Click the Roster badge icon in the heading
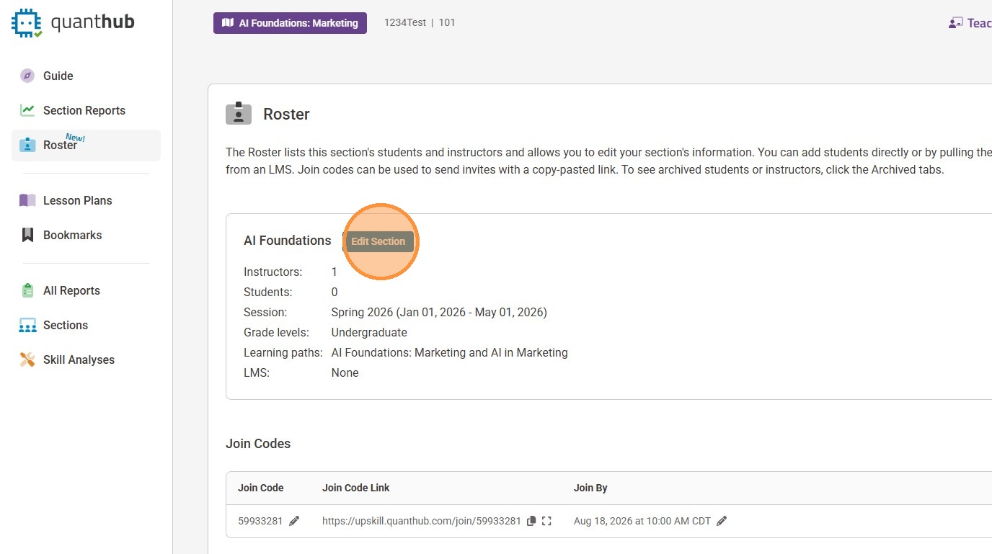992x554 pixels. 239,114
